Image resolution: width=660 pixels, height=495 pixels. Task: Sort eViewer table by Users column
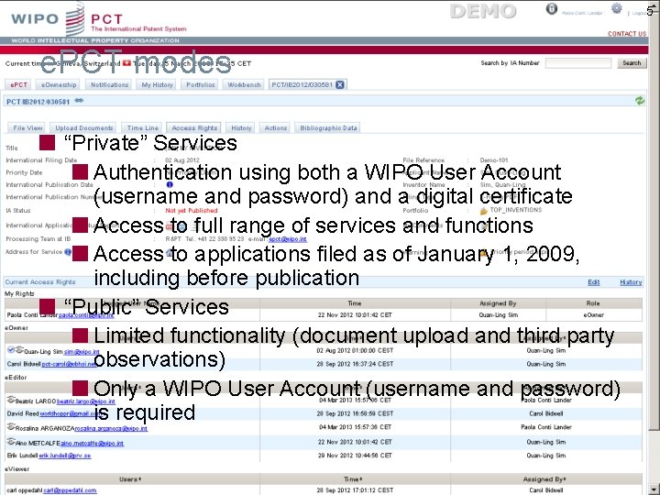130,479
